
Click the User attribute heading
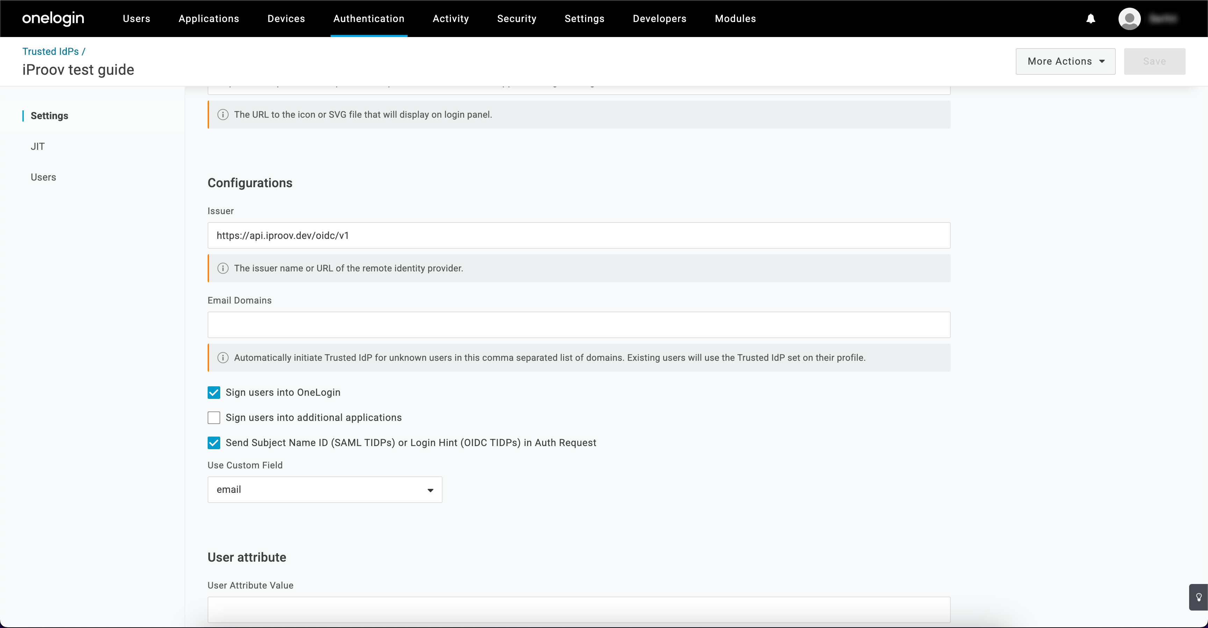pyautogui.click(x=247, y=558)
